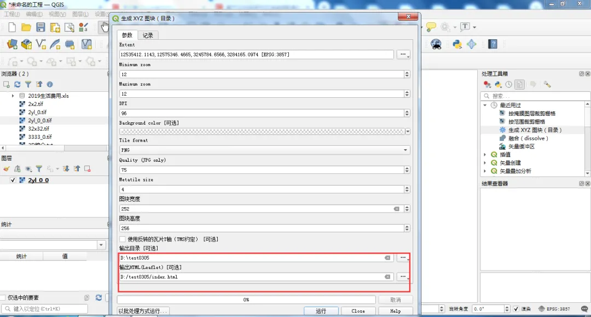Select the text annotation tool
The height and width of the screenshot is (317, 591).
click(465, 26)
